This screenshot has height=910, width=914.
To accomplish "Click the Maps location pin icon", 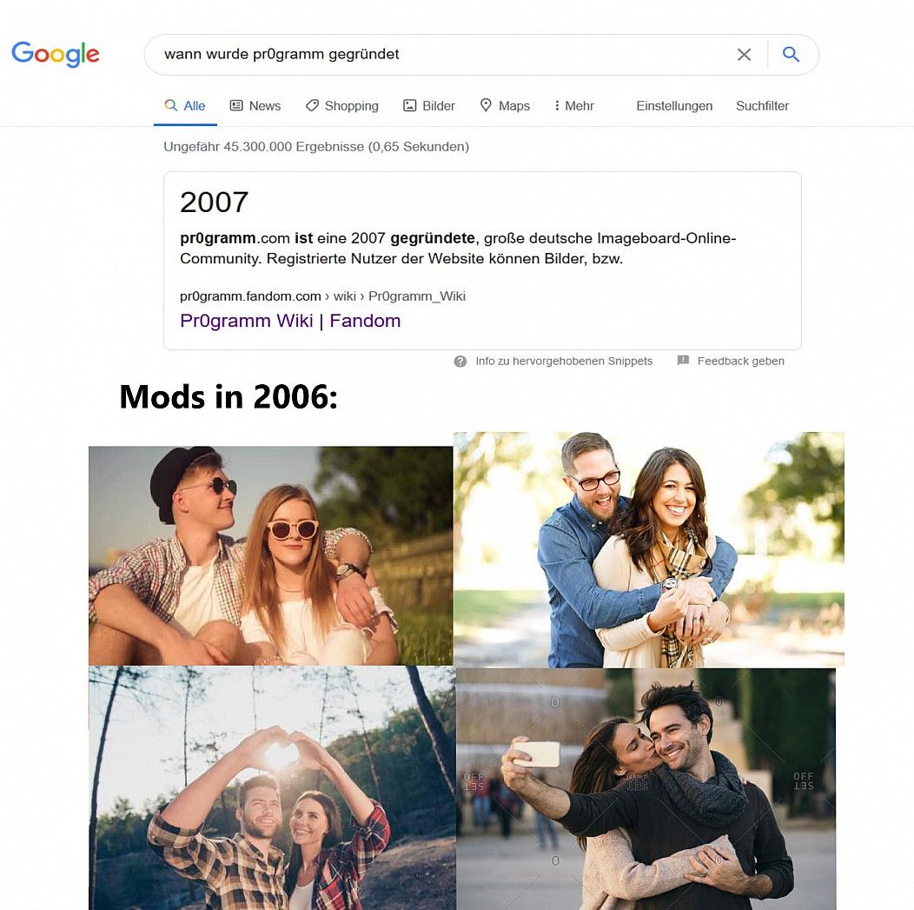I will click(x=486, y=105).
